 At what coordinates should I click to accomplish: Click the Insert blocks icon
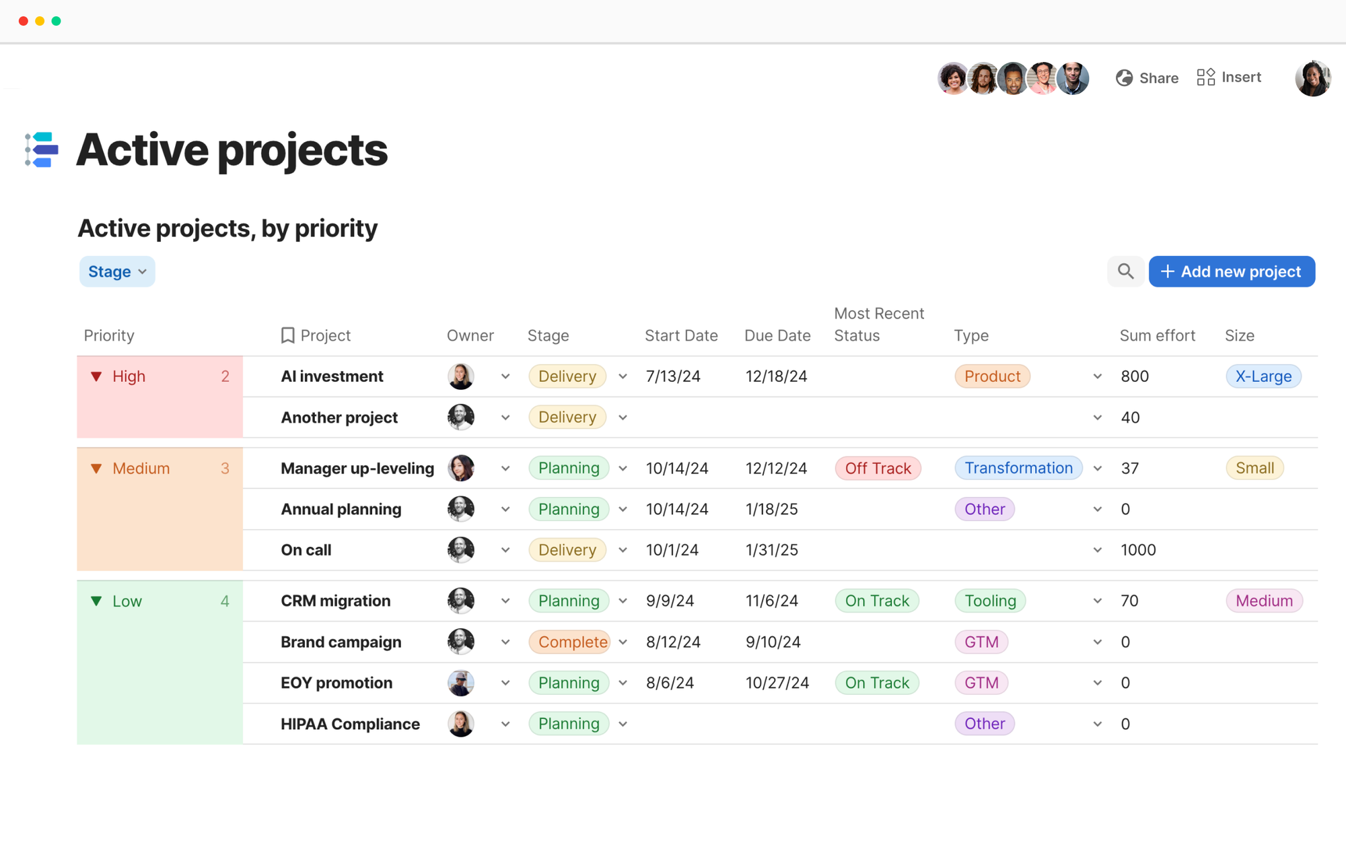pyautogui.click(x=1205, y=77)
